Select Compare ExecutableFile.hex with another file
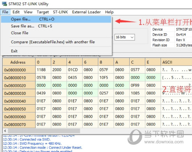Screen dimensions: 192x152 coord(56,42)
